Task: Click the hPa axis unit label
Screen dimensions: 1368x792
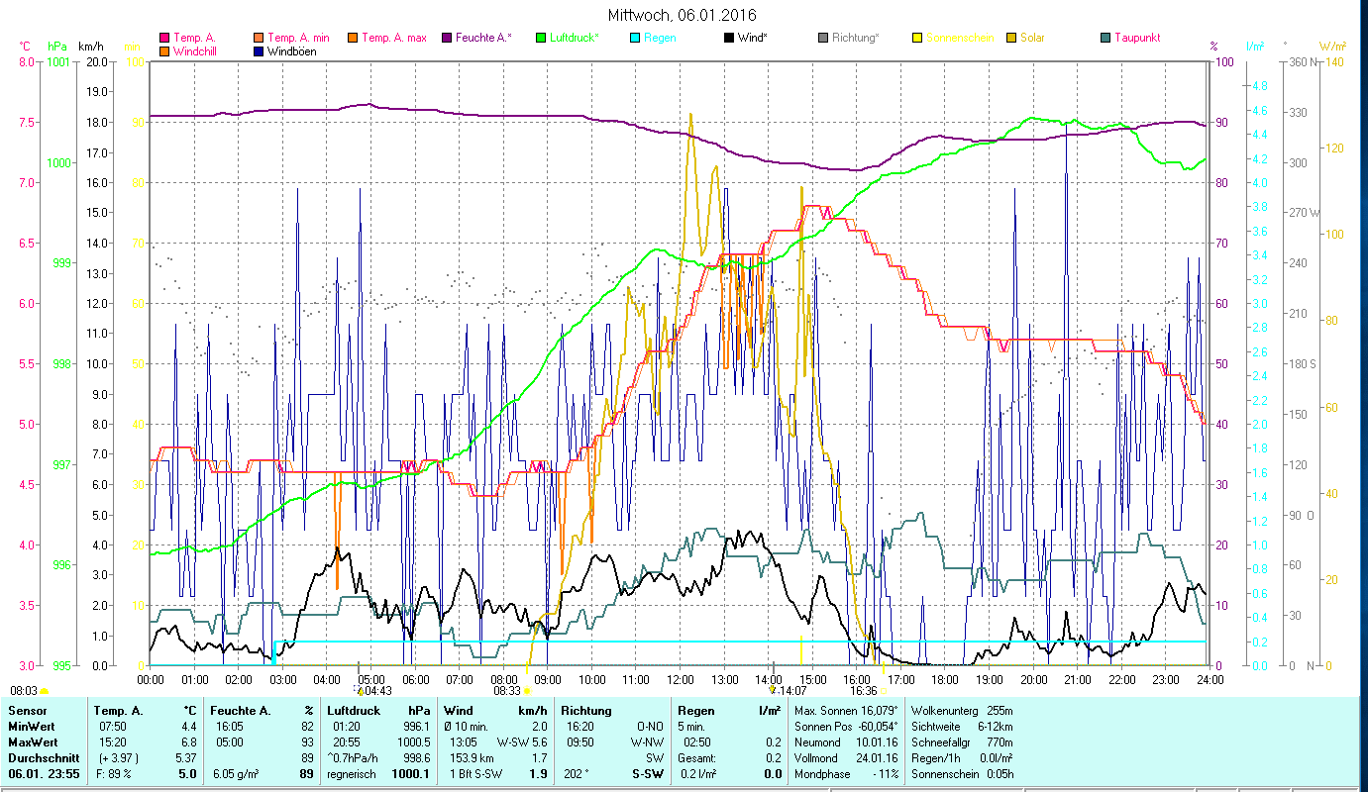Action: (56, 46)
